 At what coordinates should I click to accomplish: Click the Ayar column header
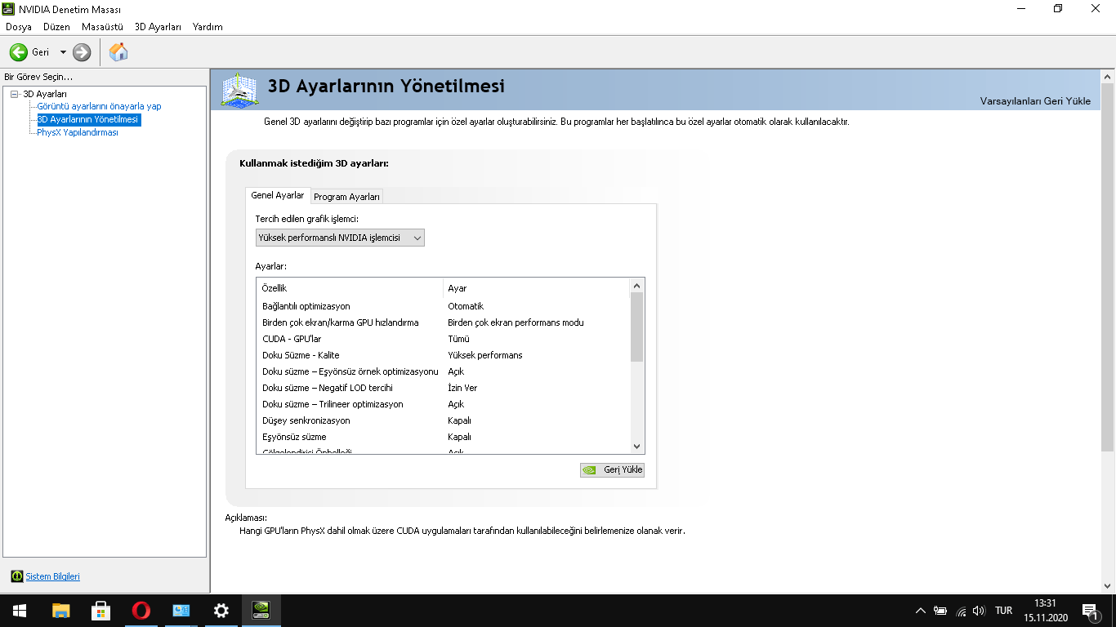(537, 288)
